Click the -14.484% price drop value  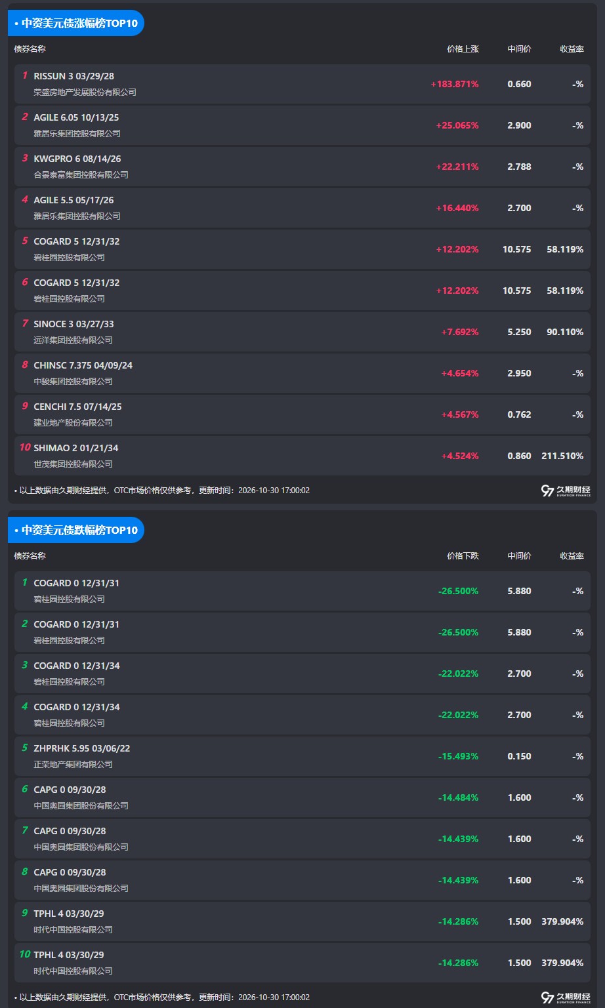[x=459, y=797]
